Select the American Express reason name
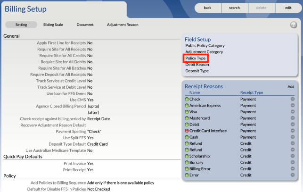Viewport: 303px width, 192px height. (205, 106)
